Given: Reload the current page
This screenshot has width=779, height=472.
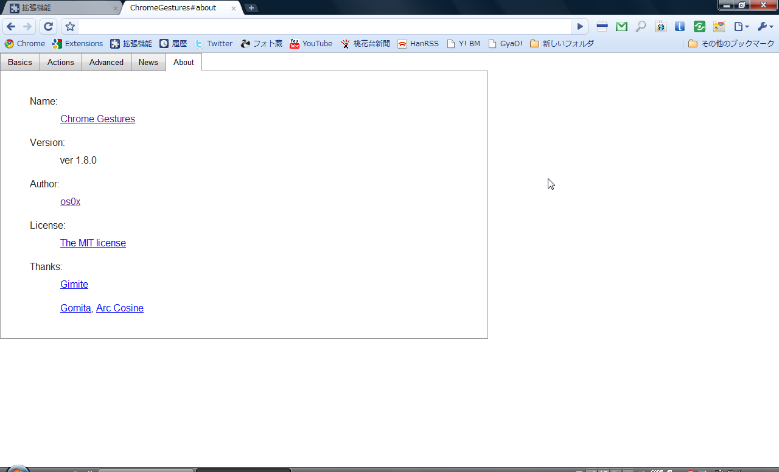Looking at the screenshot, I should [49, 27].
